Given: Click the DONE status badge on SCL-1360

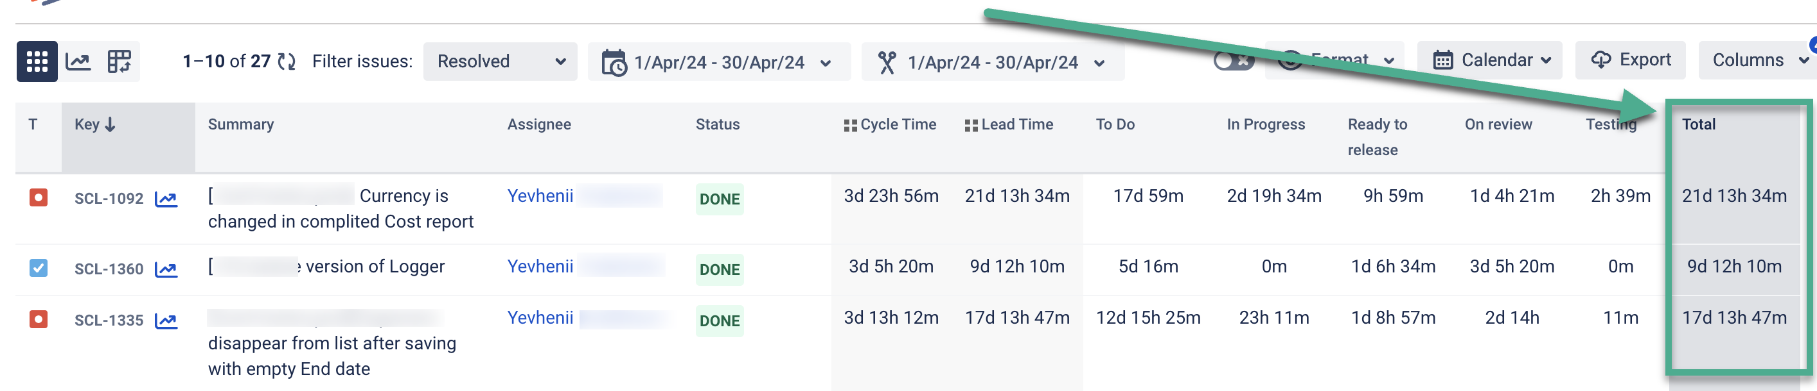Looking at the screenshot, I should 719,269.
